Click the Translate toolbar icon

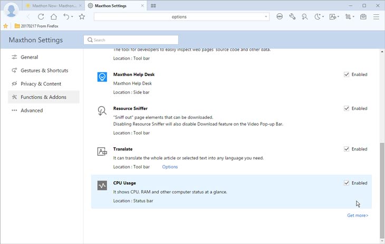tap(332, 17)
